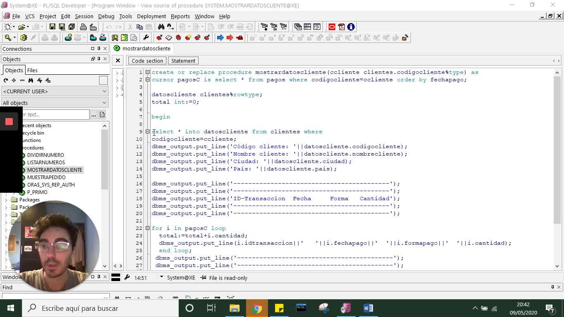Open the <CURRENT USER> dropdown

(54, 91)
